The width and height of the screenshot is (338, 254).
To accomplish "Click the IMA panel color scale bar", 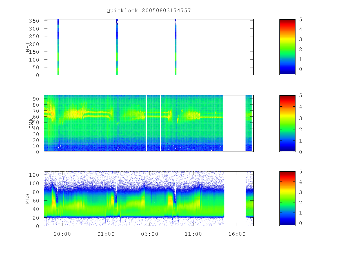I will click(287, 123).
